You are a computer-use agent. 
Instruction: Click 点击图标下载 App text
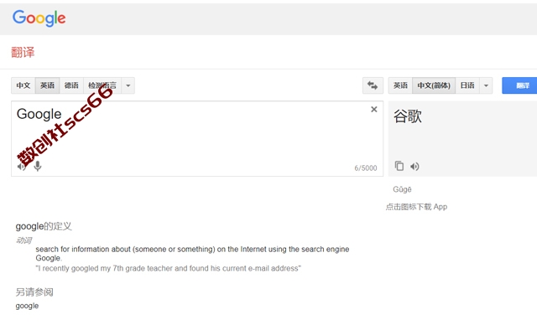[x=416, y=207]
